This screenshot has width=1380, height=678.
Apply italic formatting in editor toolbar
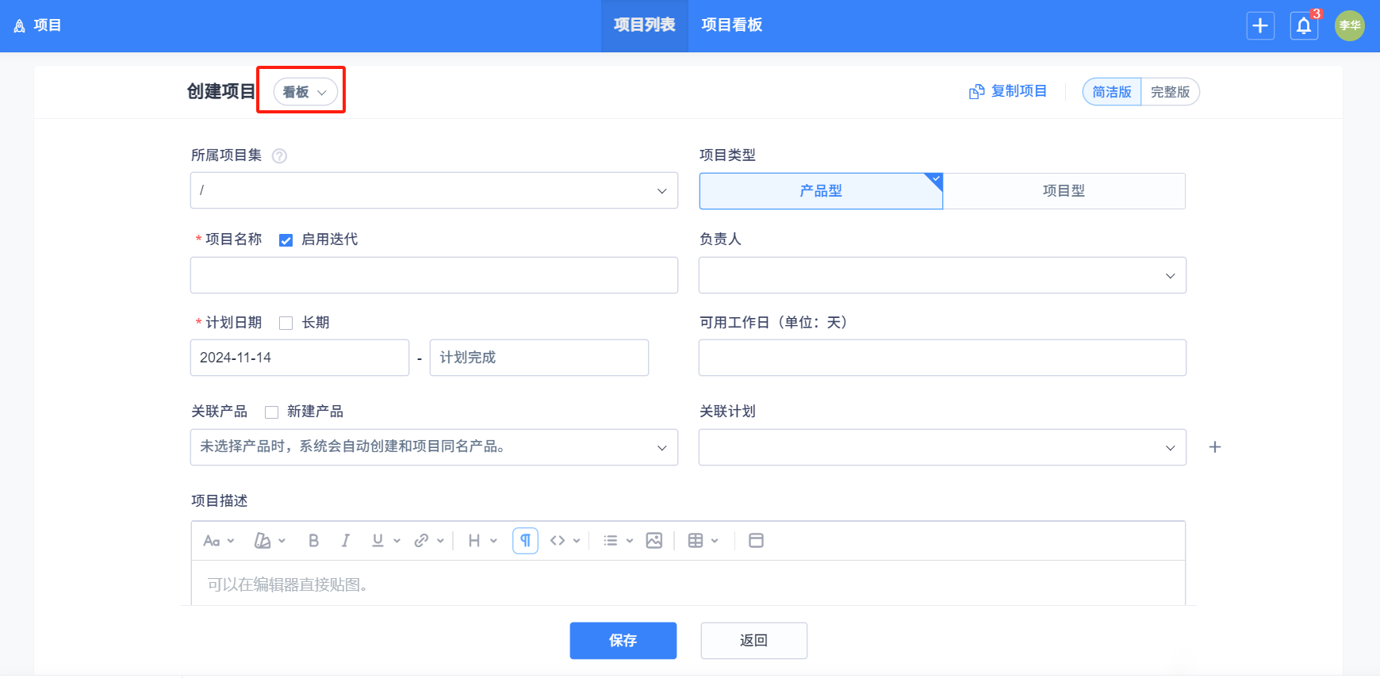[x=345, y=541]
